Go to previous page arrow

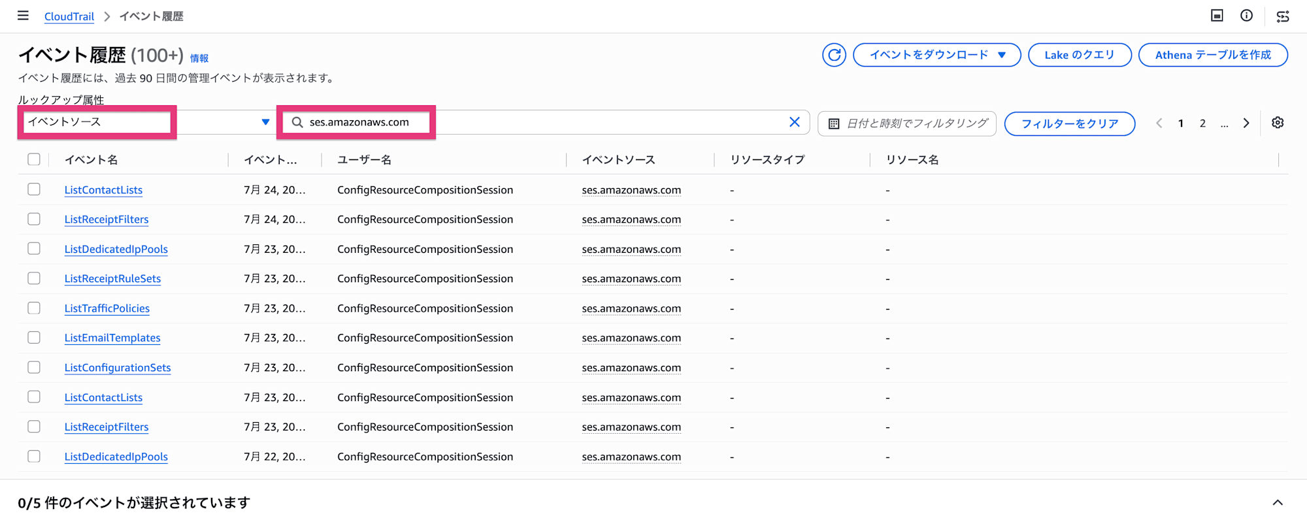[x=1159, y=123]
